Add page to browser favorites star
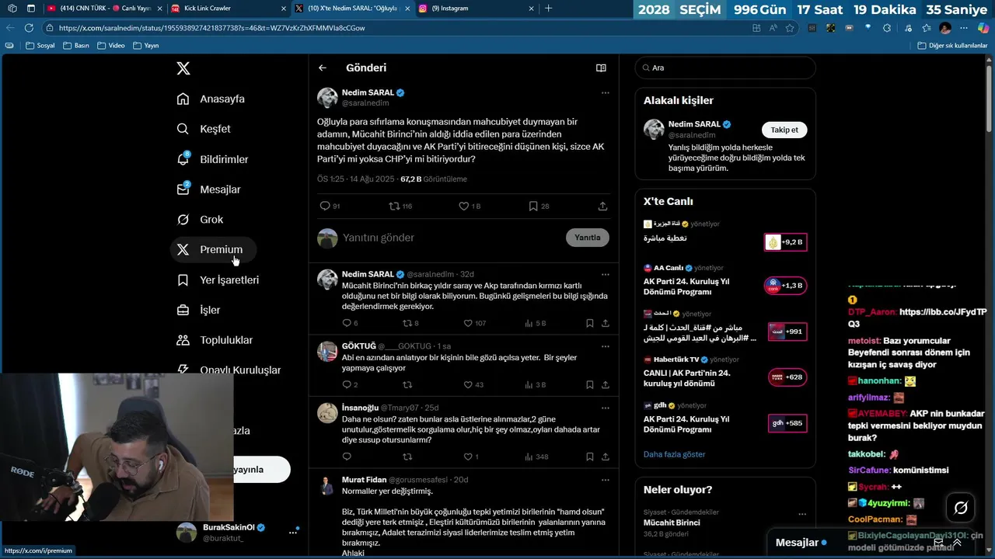The height and width of the screenshot is (559, 995). click(x=790, y=28)
